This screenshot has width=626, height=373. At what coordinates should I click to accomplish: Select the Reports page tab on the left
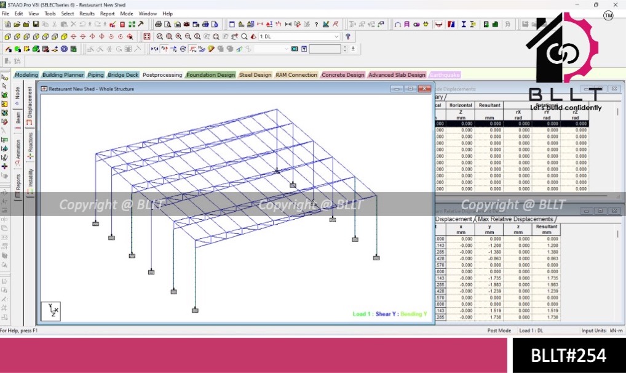click(x=18, y=185)
